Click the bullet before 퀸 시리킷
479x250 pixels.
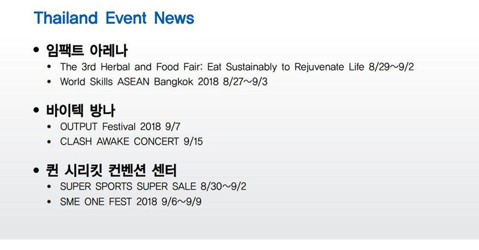tap(37, 170)
